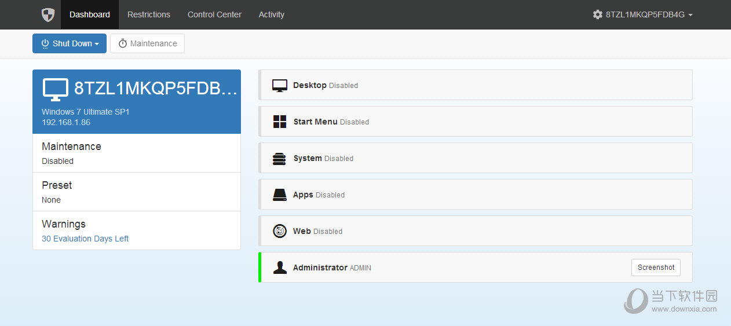Open the System restrictions row
The image size is (731, 326).
(x=476, y=158)
